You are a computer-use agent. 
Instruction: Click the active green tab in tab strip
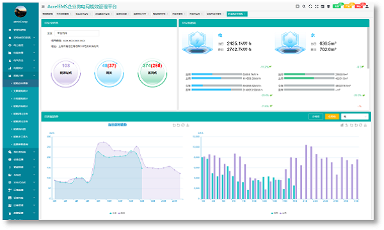click(x=237, y=14)
